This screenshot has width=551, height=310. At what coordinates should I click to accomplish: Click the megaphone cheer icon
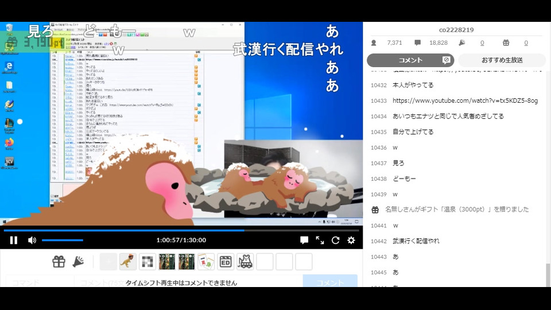pyautogui.click(x=78, y=262)
